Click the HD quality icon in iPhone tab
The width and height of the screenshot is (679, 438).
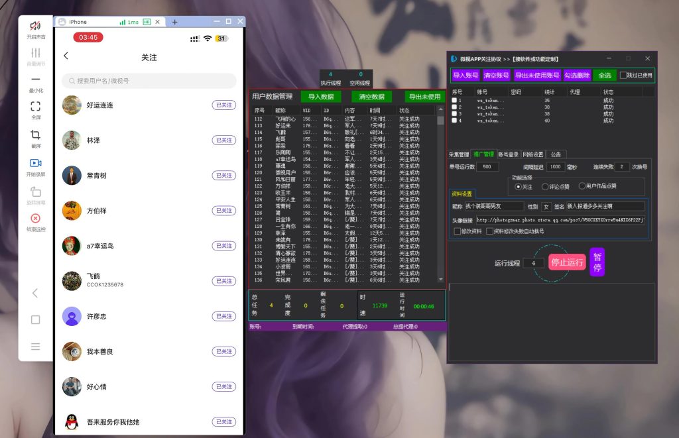click(147, 22)
